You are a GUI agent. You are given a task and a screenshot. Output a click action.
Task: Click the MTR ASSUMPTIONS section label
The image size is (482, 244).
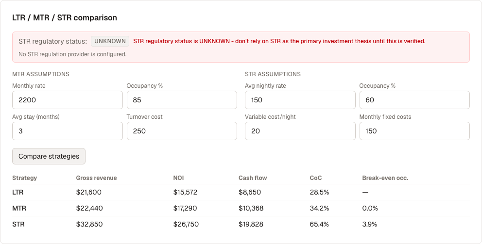click(41, 74)
